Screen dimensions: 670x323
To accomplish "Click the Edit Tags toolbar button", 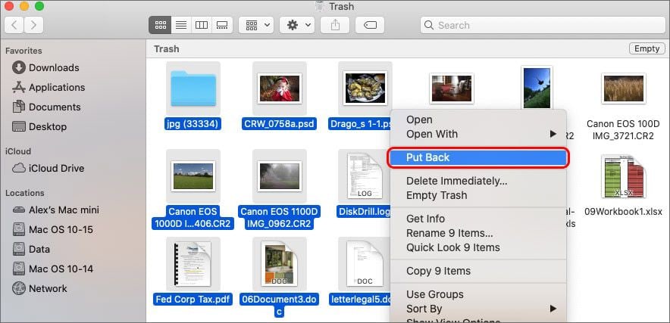I will (370, 25).
